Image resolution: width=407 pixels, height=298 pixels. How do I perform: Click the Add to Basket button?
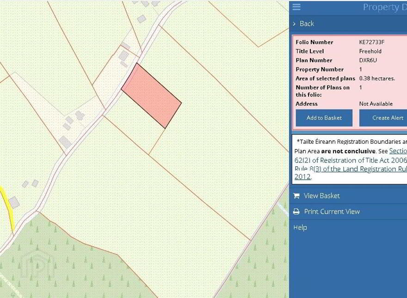324,118
